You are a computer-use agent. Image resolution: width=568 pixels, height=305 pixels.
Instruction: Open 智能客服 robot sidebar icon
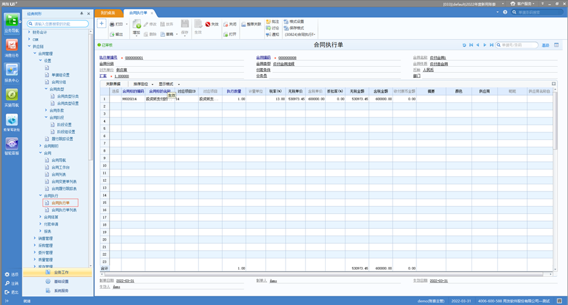click(12, 146)
